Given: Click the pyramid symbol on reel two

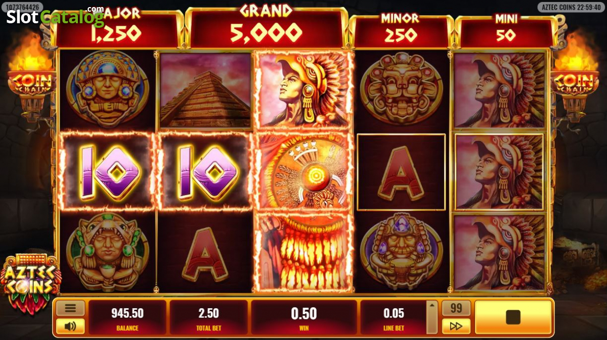Looking at the screenshot, I should pos(205,90).
